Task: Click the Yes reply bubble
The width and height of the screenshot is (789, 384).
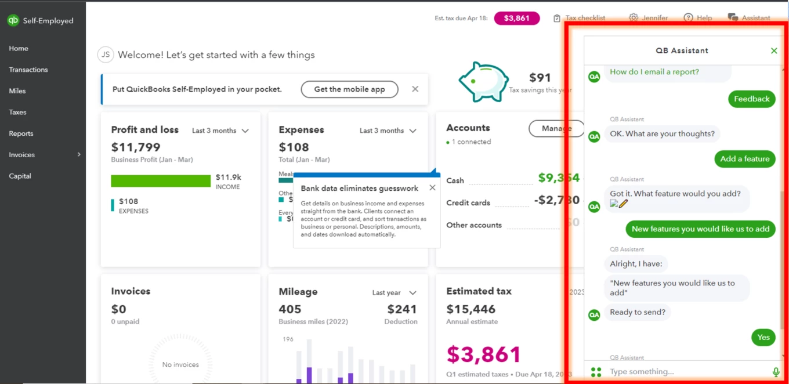Action: 763,338
